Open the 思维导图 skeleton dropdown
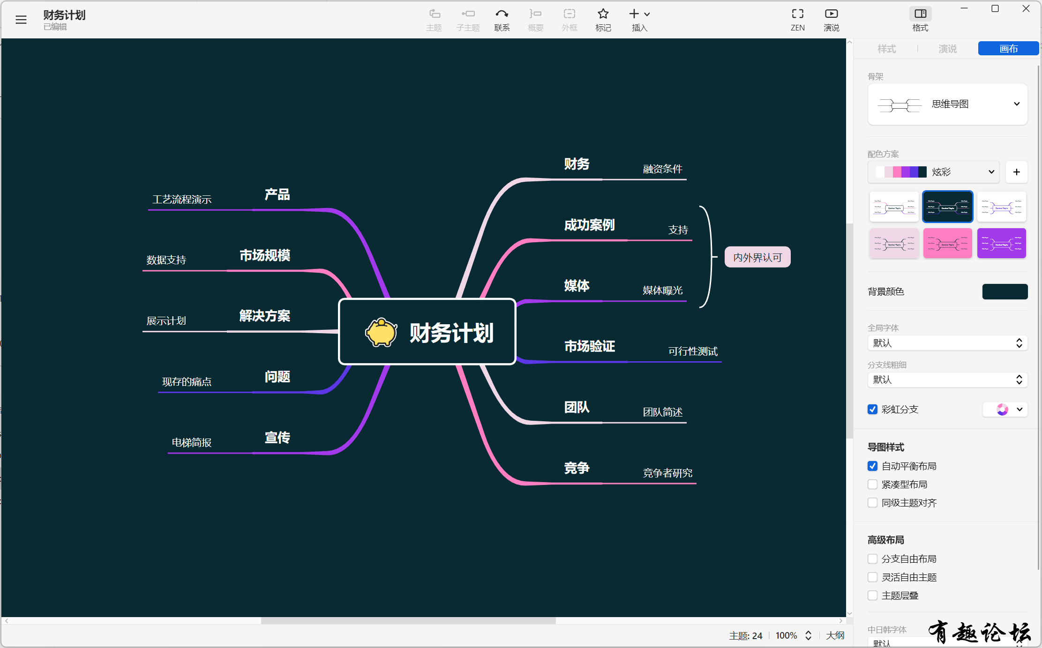Image resolution: width=1042 pixels, height=648 pixels. pyautogui.click(x=947, y=104)
